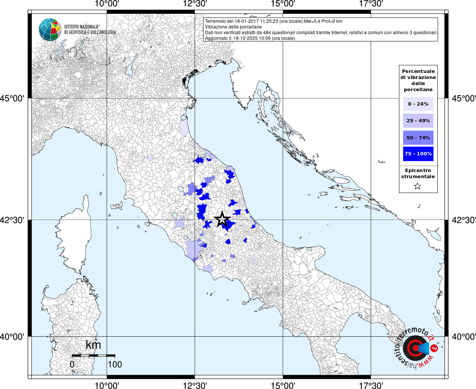Click the 'km' scale bar label
This screenshot has height=389, width=476.
coord(93,345)
